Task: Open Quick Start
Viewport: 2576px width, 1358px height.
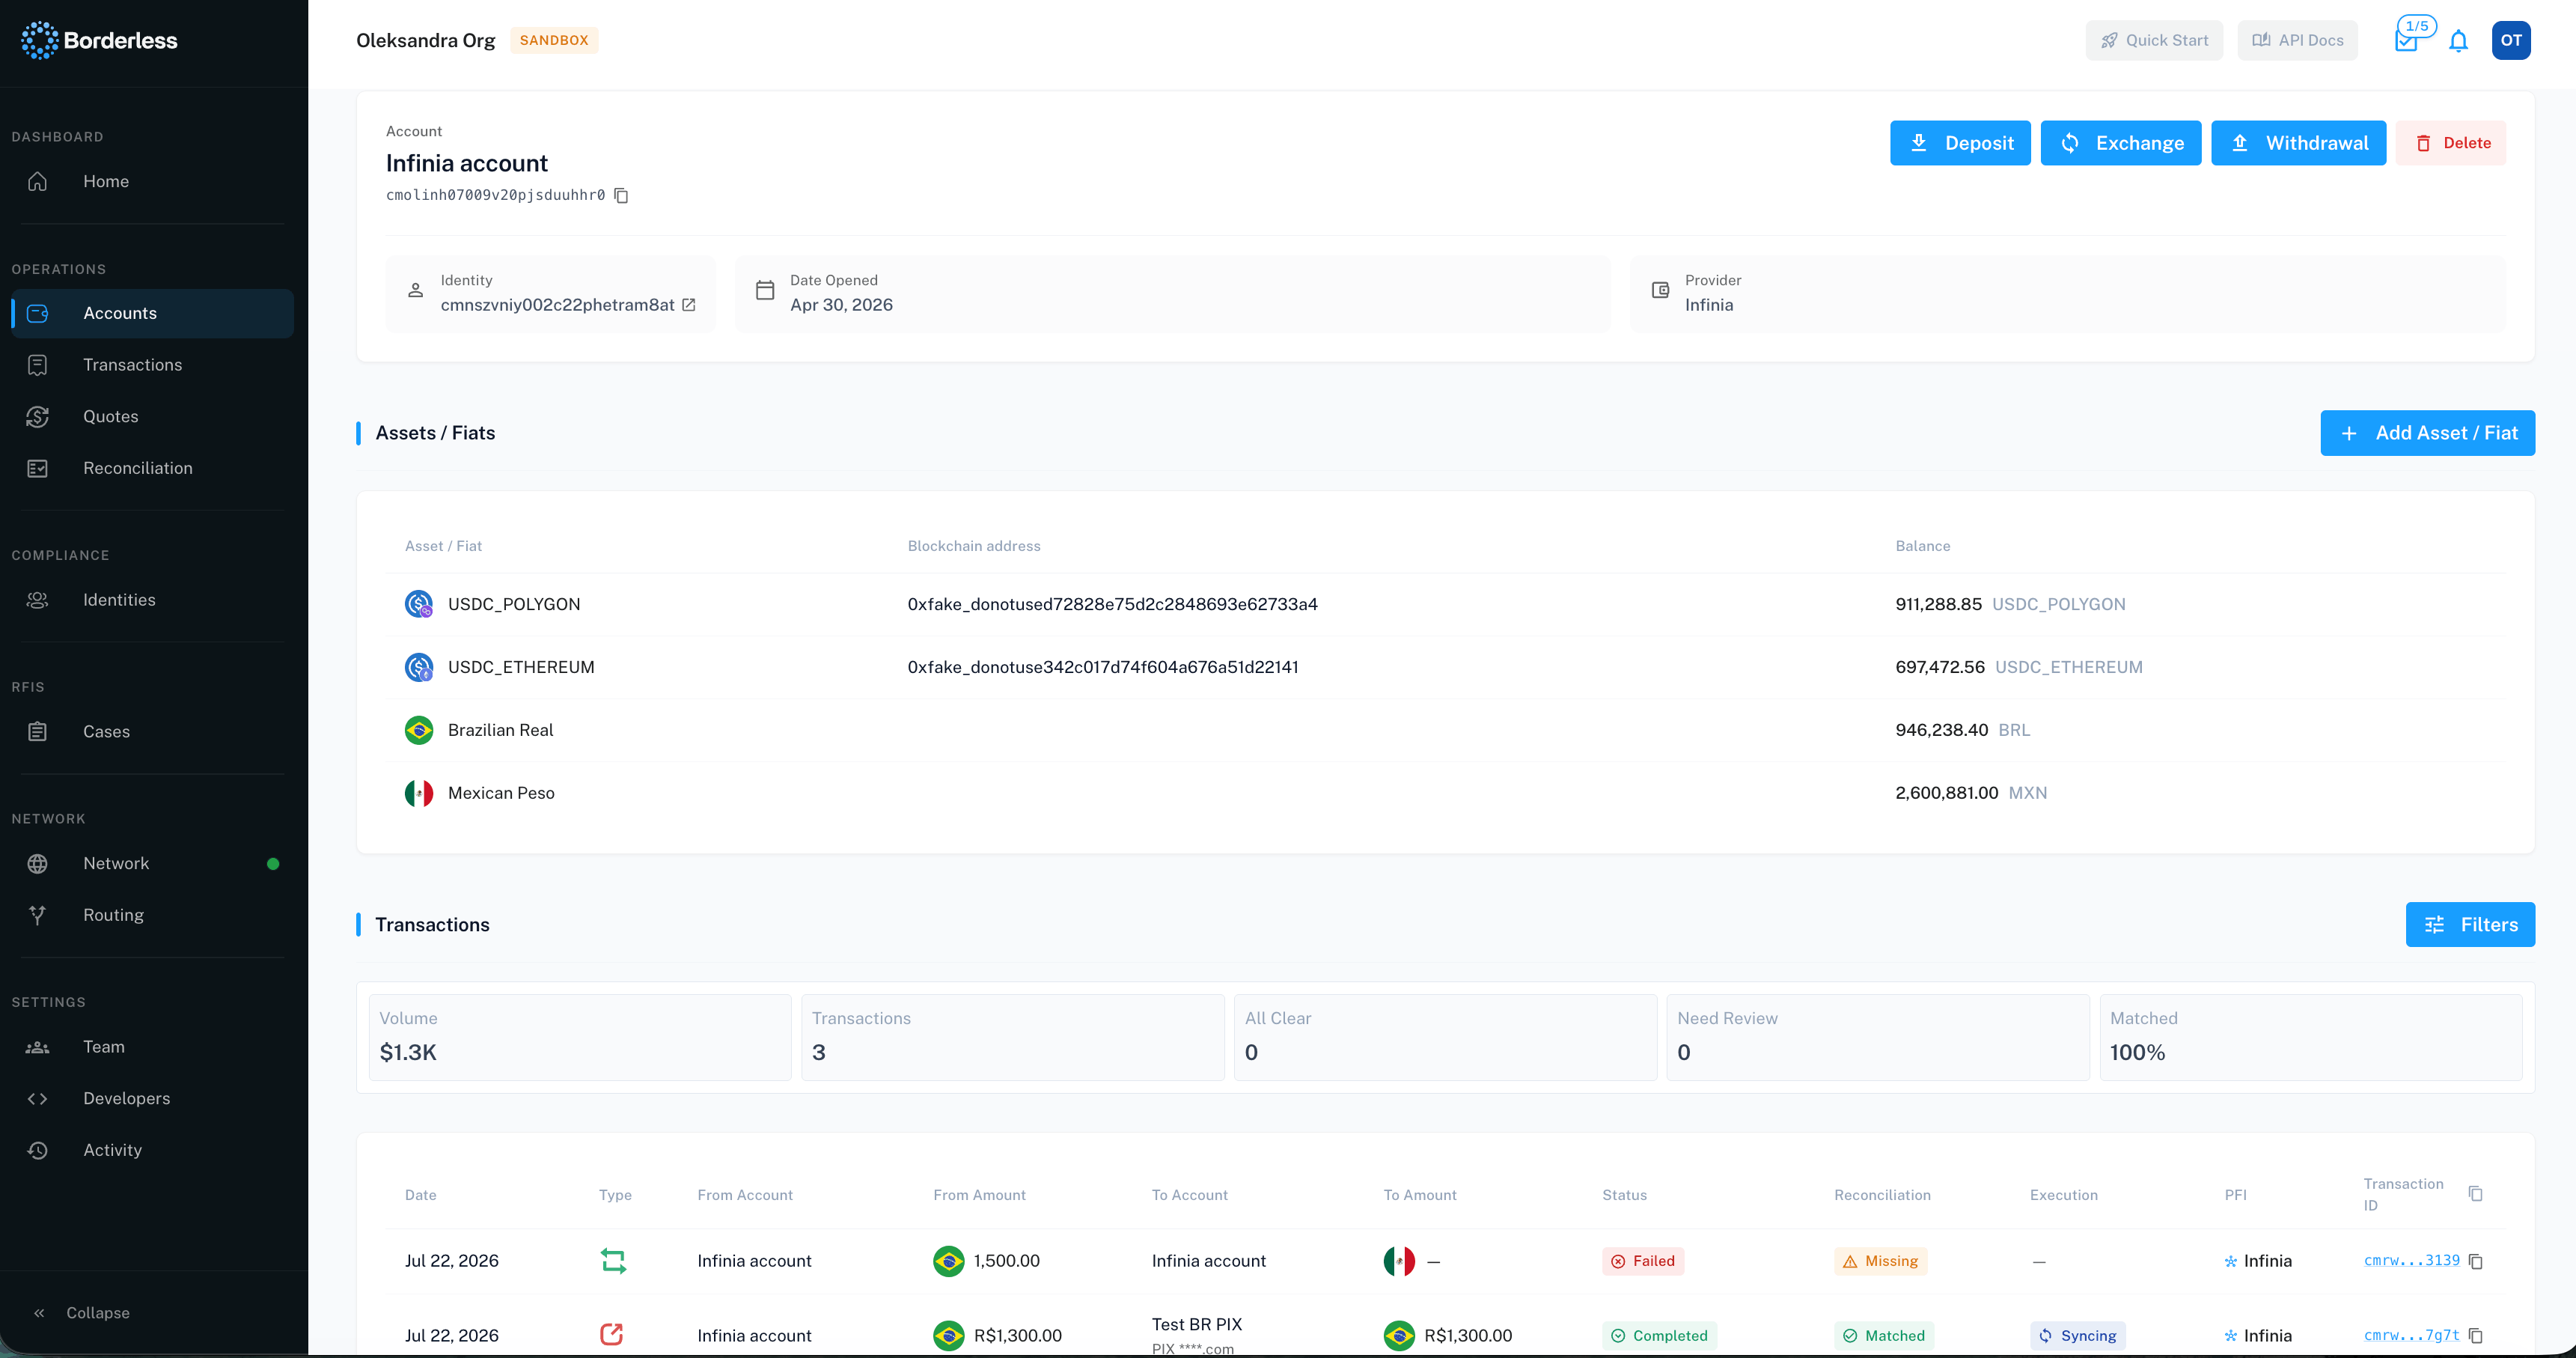Action: [2154, 40]
